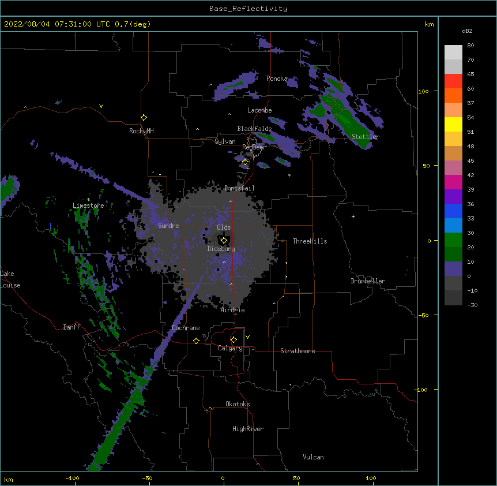497x486 pixels.
Task: Select the radar site diamond between Olds and Didsbury
Action: [224, 241]
